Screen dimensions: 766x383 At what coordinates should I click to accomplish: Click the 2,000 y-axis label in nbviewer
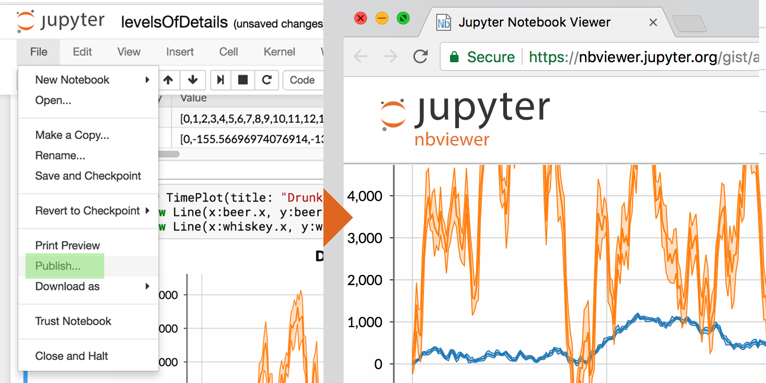364,280
